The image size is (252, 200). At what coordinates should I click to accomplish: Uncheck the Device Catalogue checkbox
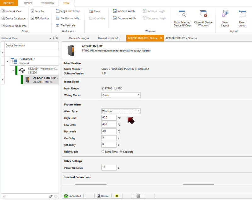coord(3,18)
